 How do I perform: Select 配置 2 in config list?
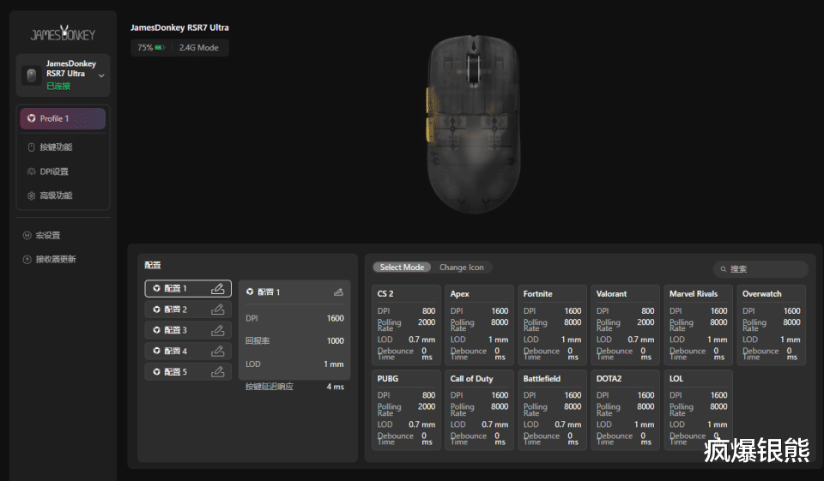(188, 310)
